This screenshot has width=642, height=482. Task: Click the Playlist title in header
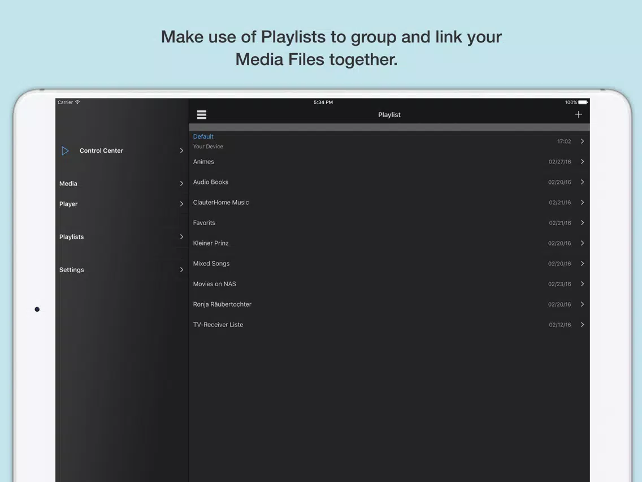[x=389, y=115]
